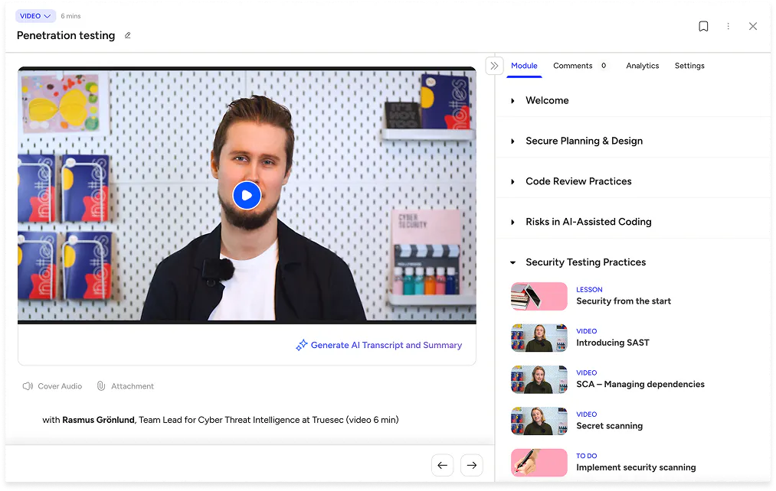Edit the title with pencil icon
776x491 pixels.
[128, 36]
